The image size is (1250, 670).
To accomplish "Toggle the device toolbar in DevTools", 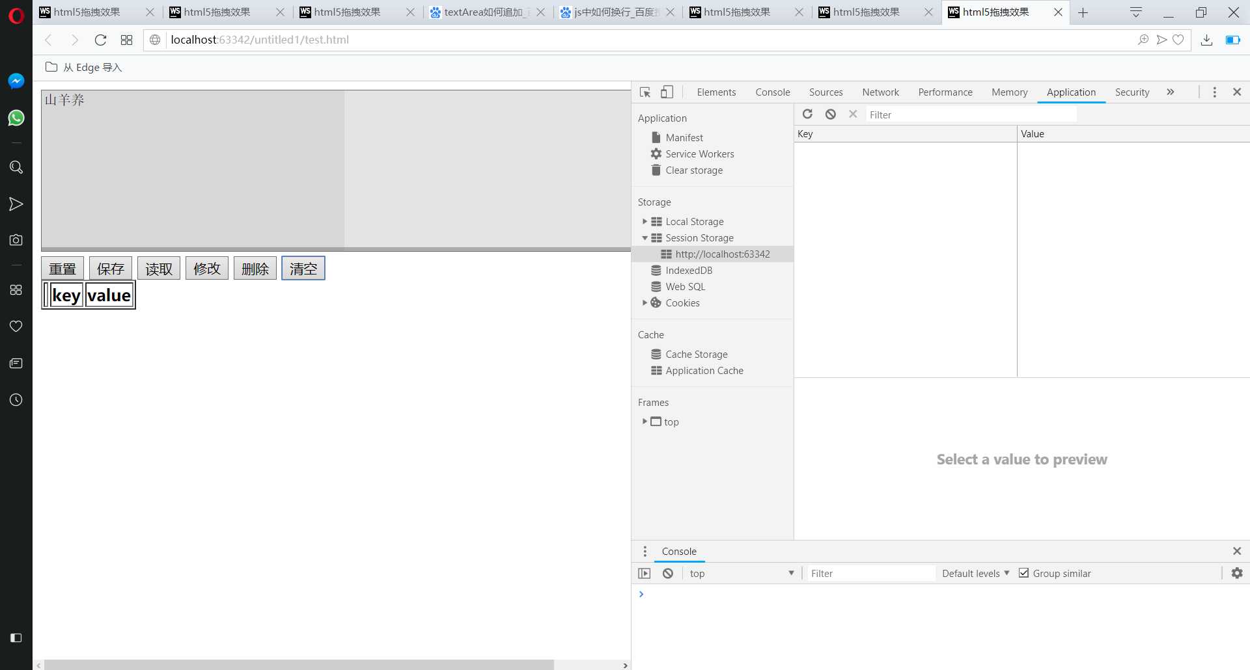I will click(667, 92).
